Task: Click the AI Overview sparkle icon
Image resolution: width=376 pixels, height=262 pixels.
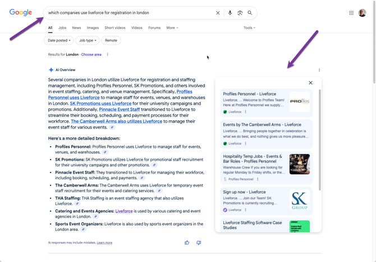Action: [51, 70]
